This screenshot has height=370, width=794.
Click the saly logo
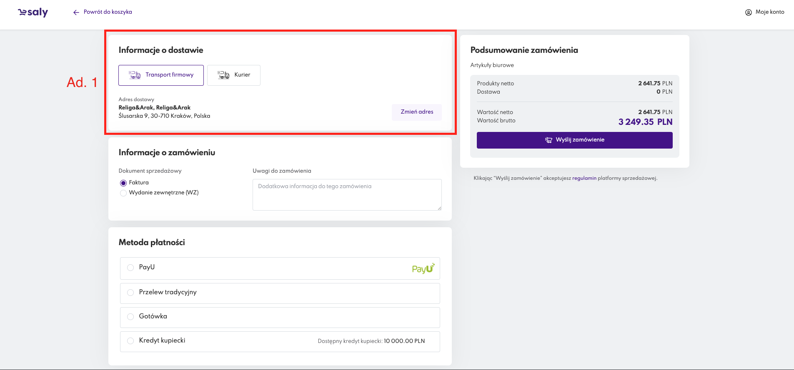point(33,12)
